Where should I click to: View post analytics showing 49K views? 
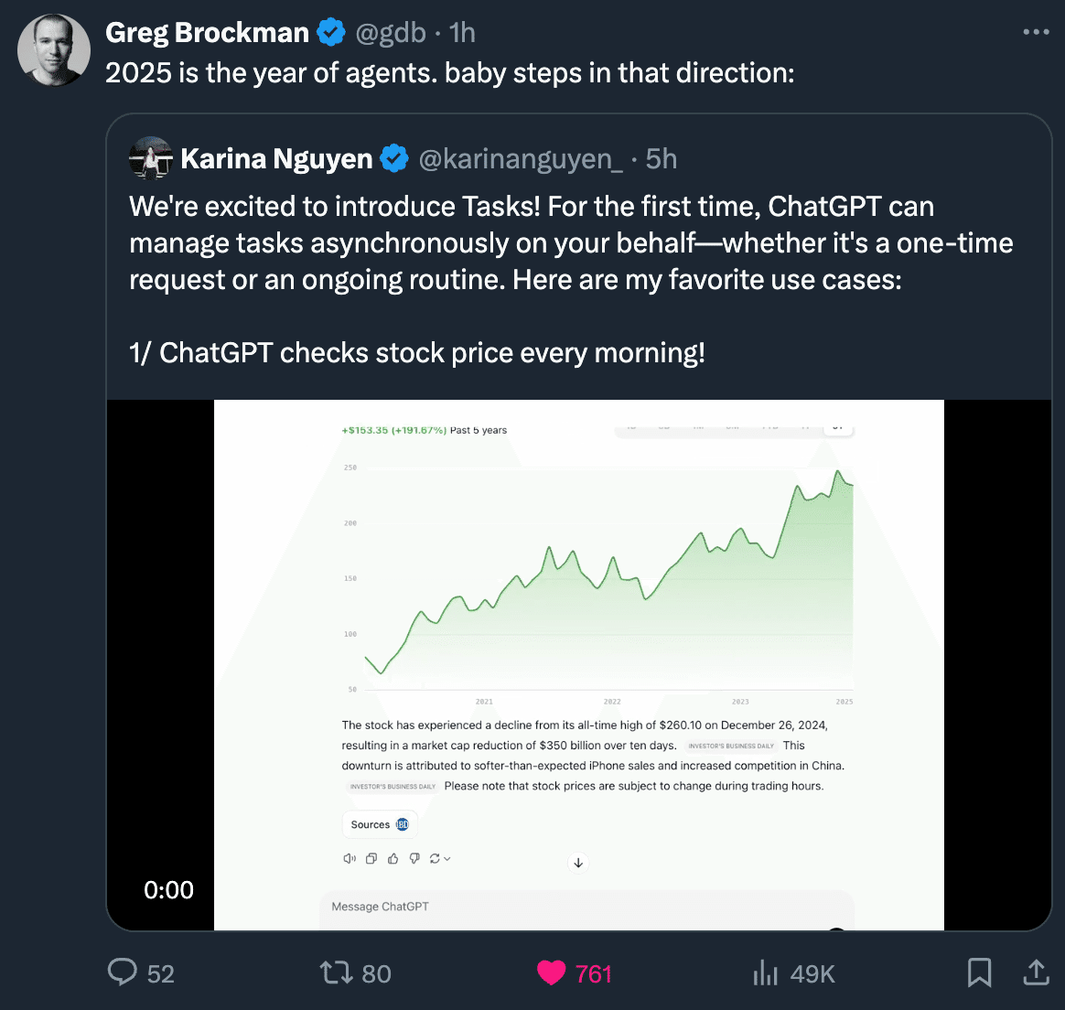(x=766, y=973)
